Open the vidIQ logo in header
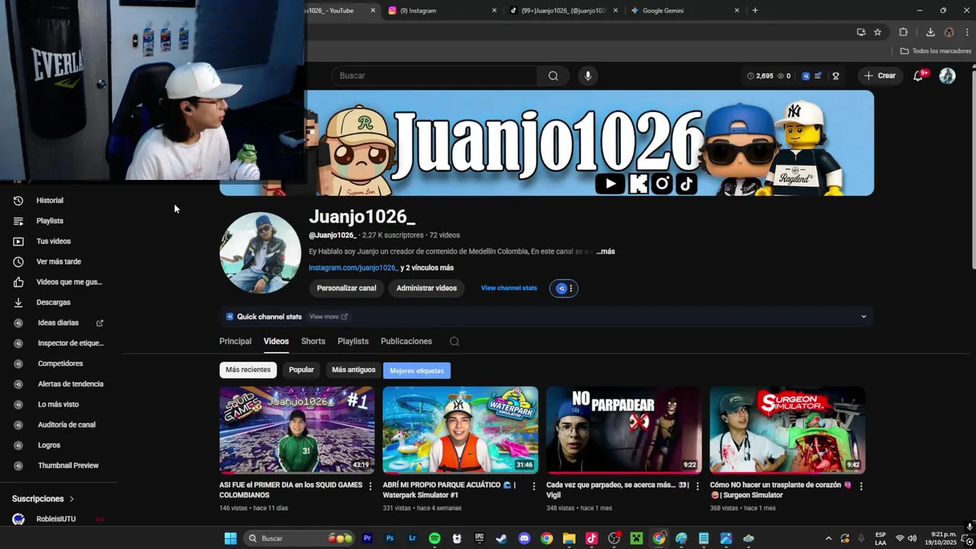976x549 pixels. coord(805,75)
